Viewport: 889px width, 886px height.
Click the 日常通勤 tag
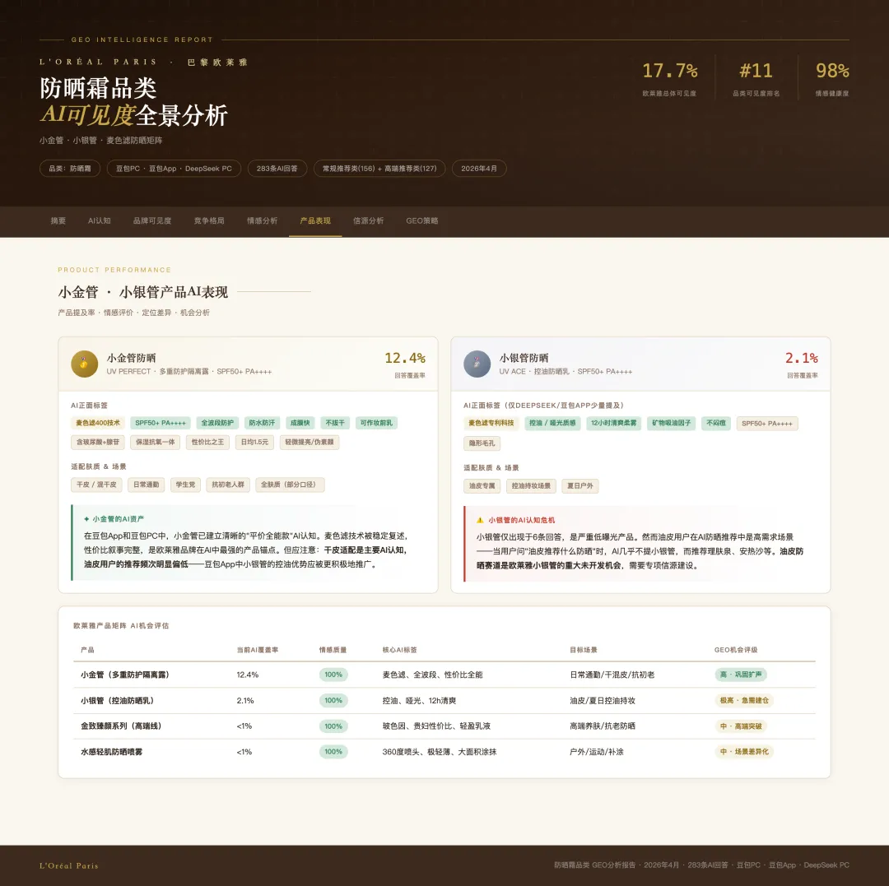pyautogui.click(x=147, y=485)
